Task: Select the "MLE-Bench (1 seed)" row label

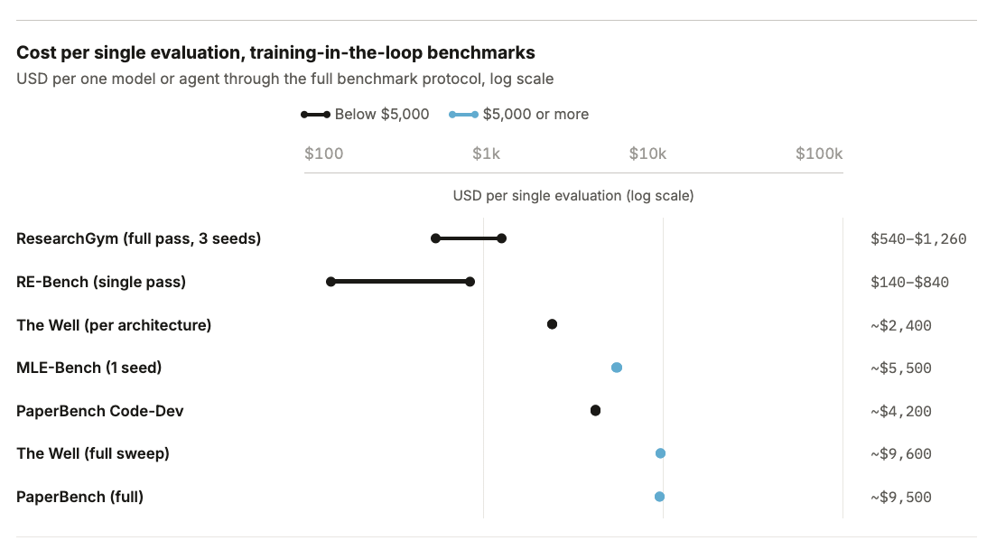Action: [x=89, y=368]
